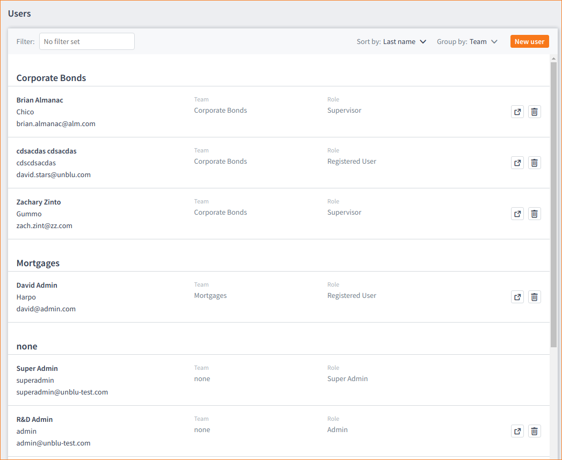Click the Mortgages group header
This screenshot has height=460, width=562.
click(38, 263)
